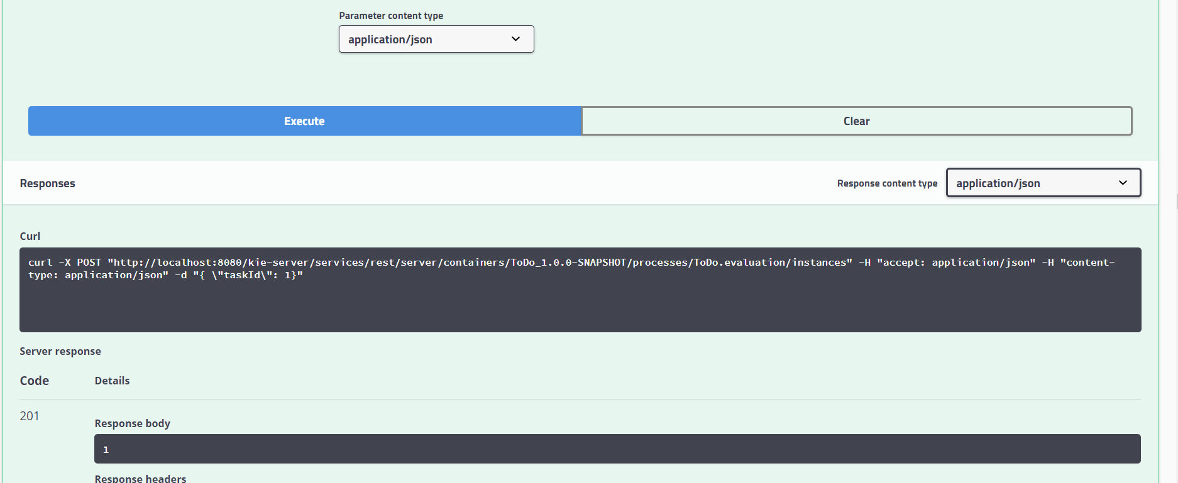Image resolution: width=1178 pixels, height=483 pixels.
Task: Click the Responses section heading
Action: pyautogui.click(x=47, y=183)
